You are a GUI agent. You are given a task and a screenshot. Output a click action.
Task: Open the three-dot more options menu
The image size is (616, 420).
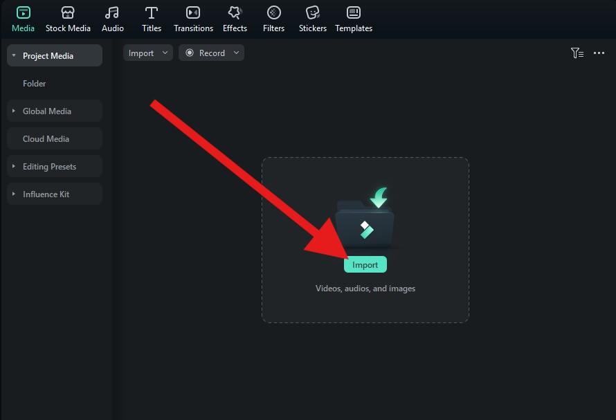tap(599, 53)
